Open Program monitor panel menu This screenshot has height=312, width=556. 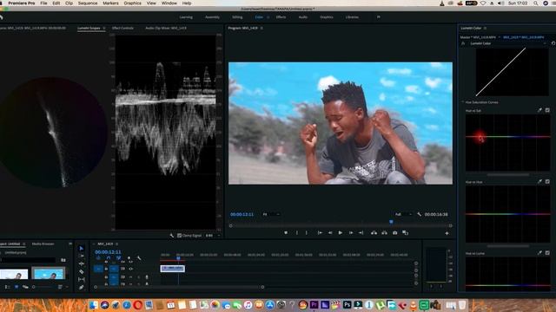pos(261,28)
